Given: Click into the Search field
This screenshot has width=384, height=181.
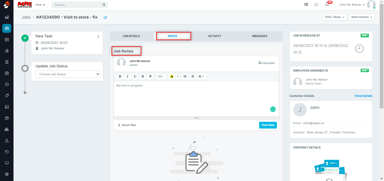Looking at the screenshot, I should click(76, 5).
